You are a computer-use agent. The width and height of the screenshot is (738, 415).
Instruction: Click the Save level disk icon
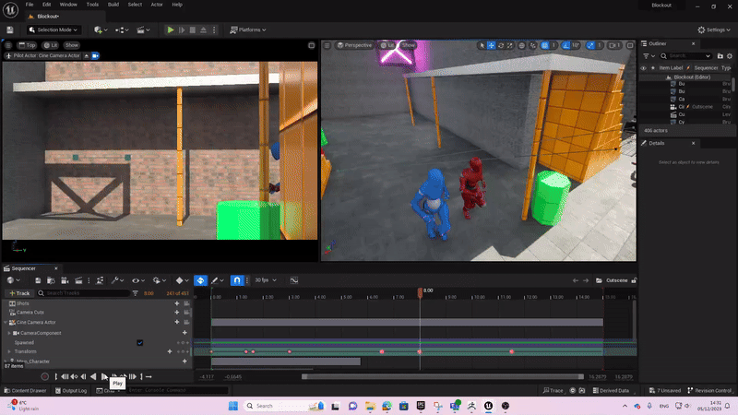[x=10, y=30]
